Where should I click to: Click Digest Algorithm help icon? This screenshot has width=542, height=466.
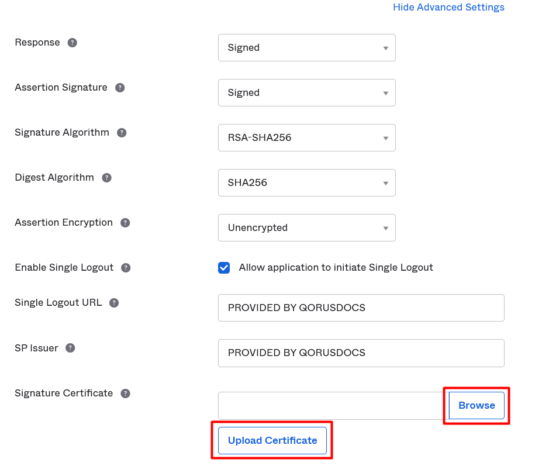click(x=106, y=178)
